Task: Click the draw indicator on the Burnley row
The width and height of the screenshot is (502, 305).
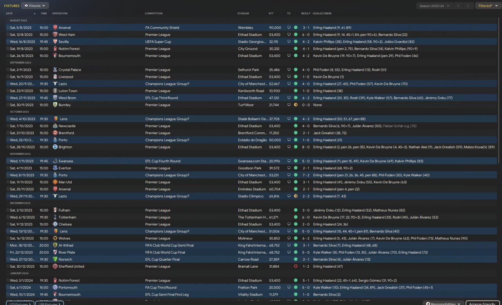Action: pyautogui.click(x=296, y=105)
